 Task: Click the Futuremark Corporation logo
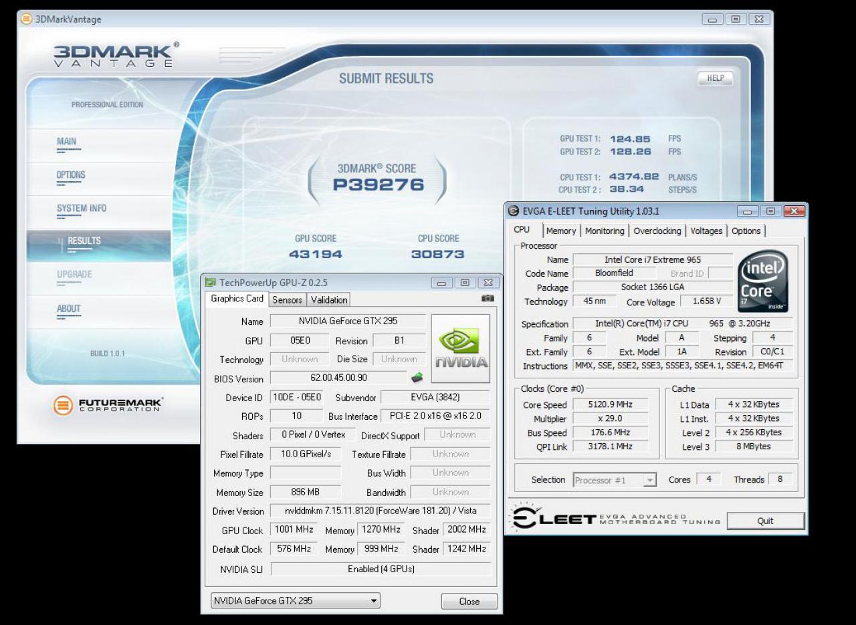coord(108,405)
